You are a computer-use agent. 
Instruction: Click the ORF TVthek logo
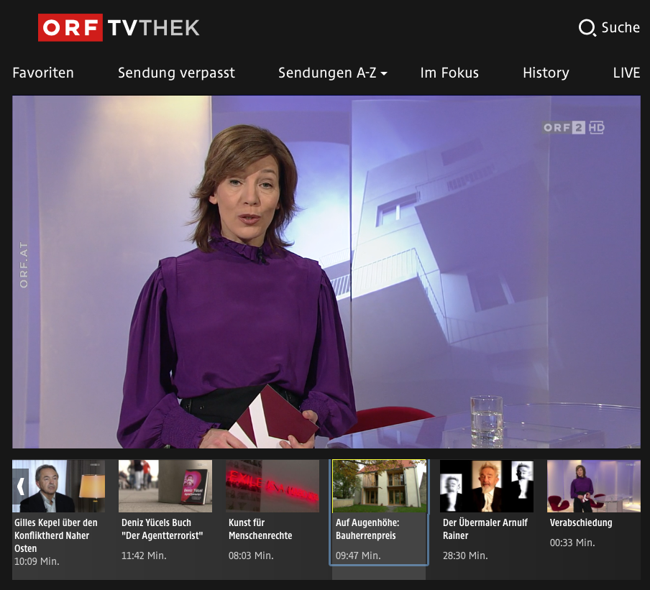(119, 28)
